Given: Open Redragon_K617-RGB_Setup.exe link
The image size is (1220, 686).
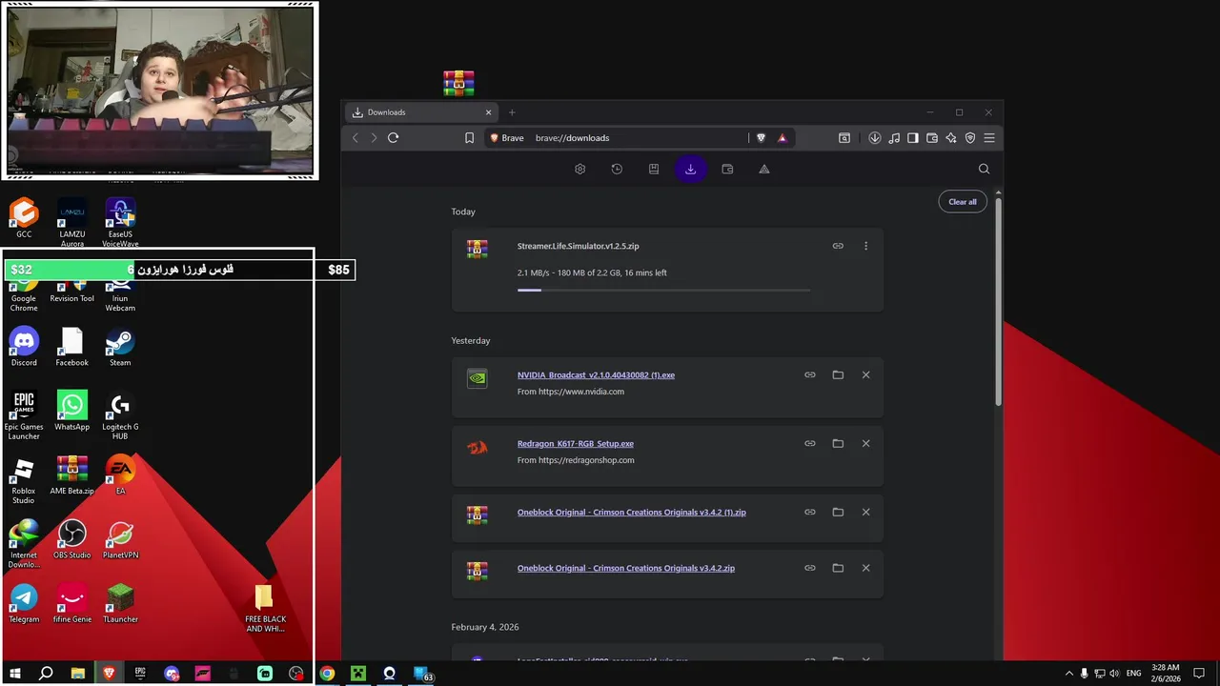Looking at the screenshot, I should [x=576, y=444].
